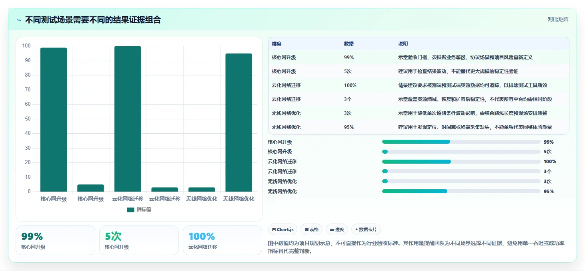Open the 对比矩阵 label in header
585x271 pixels.
click(558, 19)
